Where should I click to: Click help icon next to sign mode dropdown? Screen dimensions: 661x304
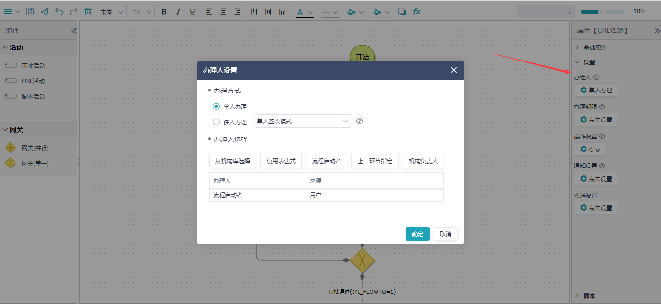point(360,121)
